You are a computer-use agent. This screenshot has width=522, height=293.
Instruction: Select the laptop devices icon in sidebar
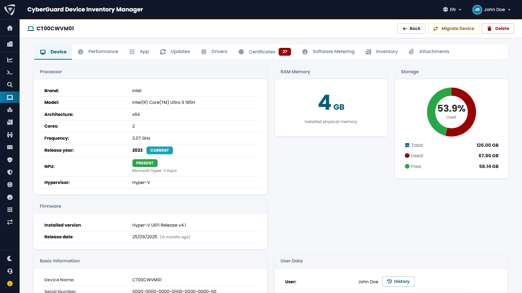coord(10,97)
